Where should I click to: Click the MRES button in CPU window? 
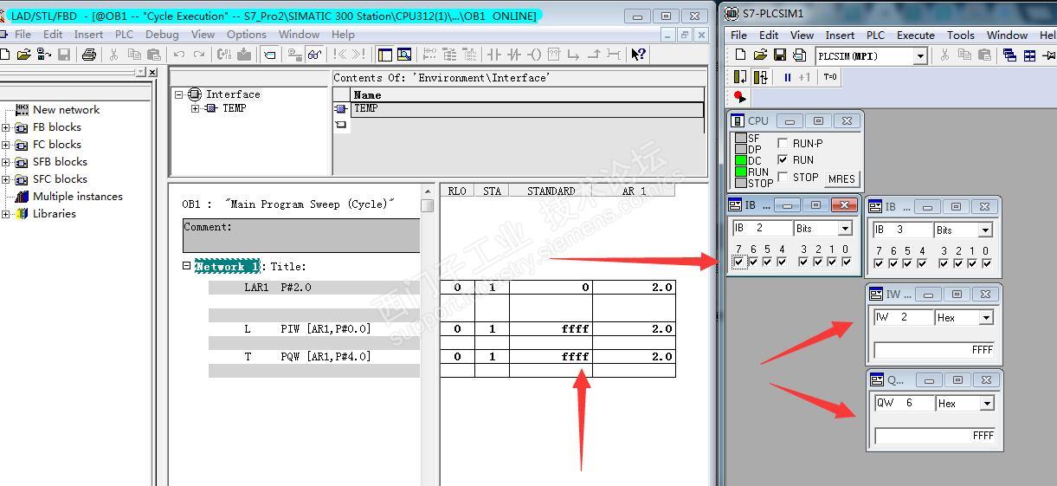click(841, 179)
